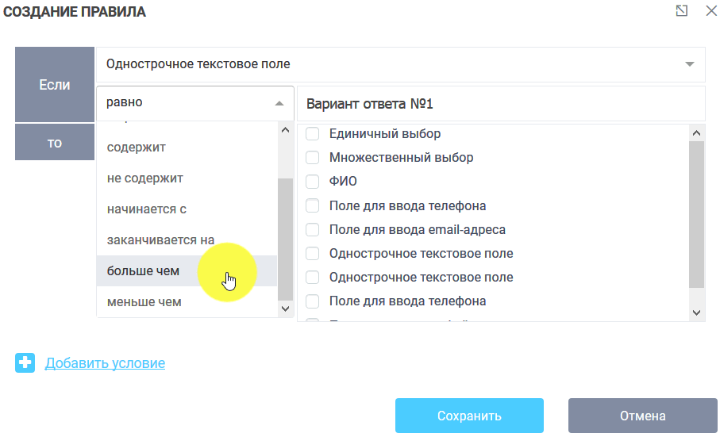Click the blue plus icon for adding a condition
The width and height of the screenshot is (720, 437).
[x=25, y=363]
